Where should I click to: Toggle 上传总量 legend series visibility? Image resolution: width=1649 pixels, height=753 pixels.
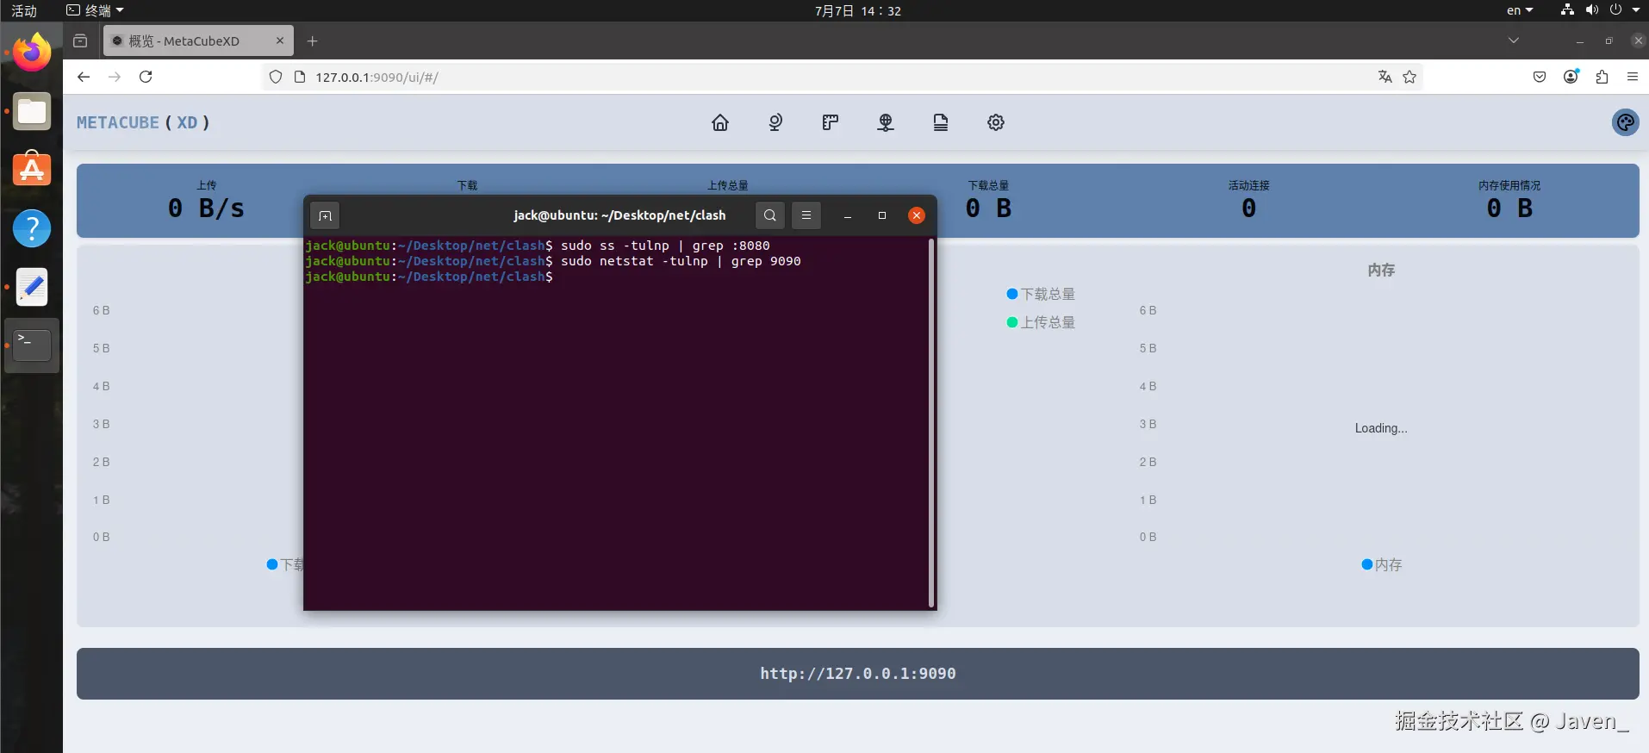1041,322
